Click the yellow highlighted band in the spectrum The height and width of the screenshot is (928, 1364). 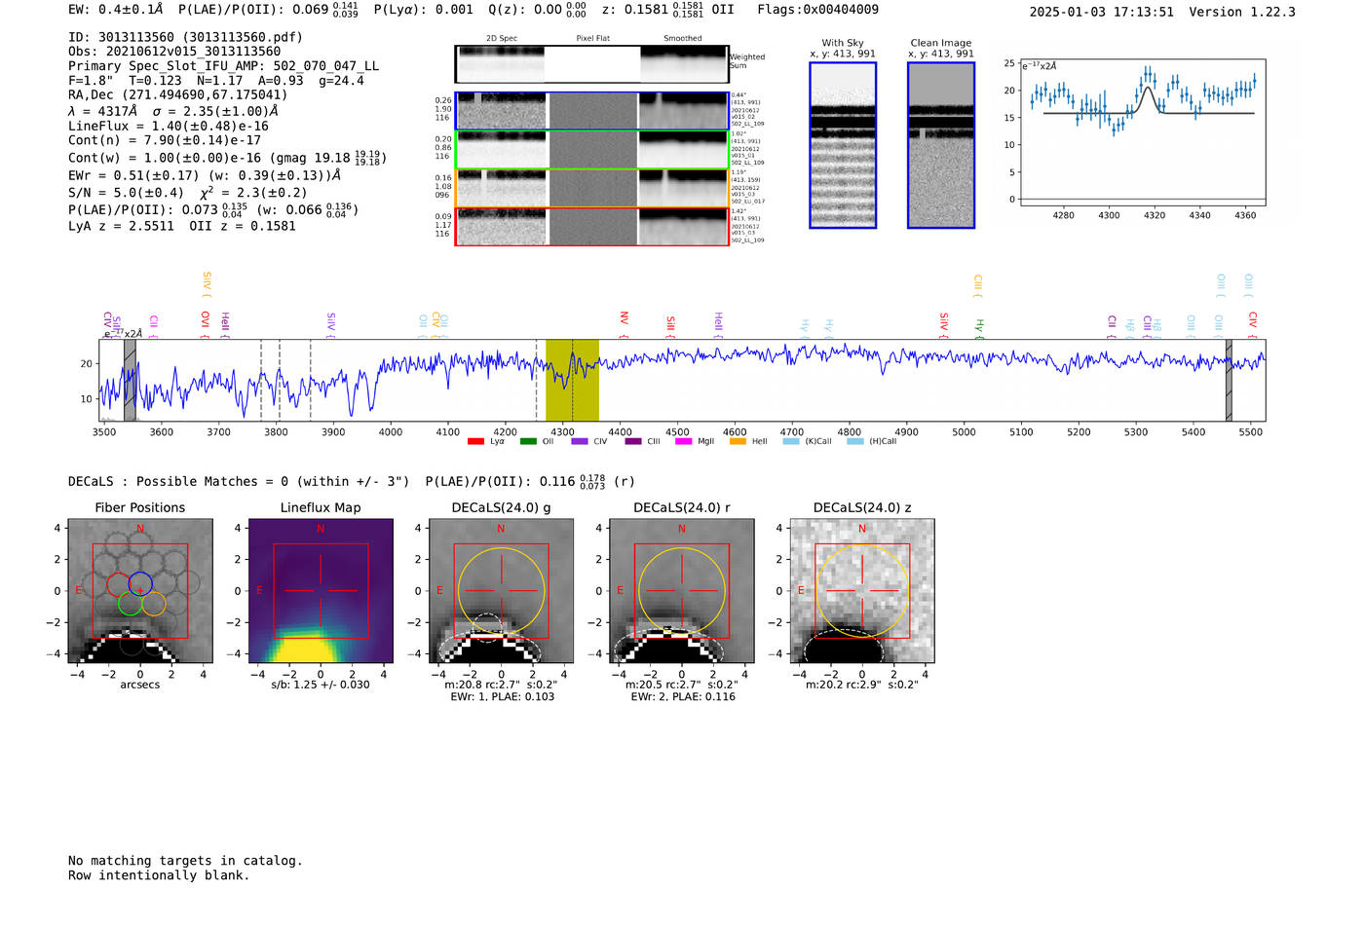click(572, 381)
